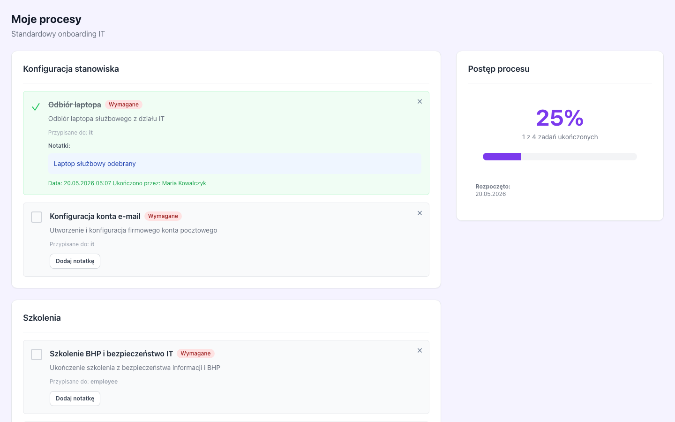Click the Standardowy onboarding IT subtitle
Viewport: 675px width, 422px height.
pos(58,34)
